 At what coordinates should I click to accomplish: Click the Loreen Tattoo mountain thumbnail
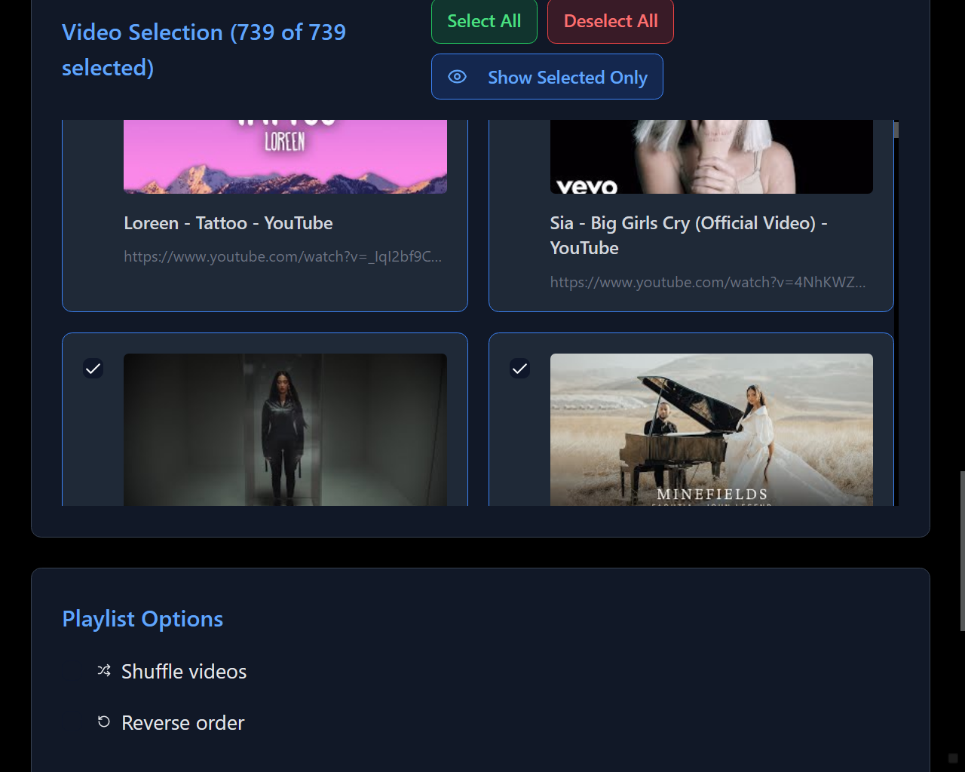pos(285,156)
